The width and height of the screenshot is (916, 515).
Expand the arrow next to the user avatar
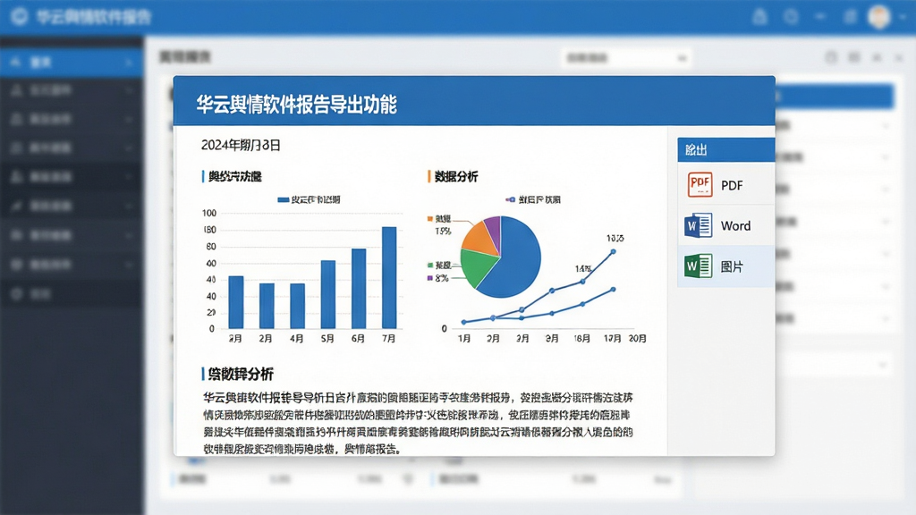pos(903,17)
